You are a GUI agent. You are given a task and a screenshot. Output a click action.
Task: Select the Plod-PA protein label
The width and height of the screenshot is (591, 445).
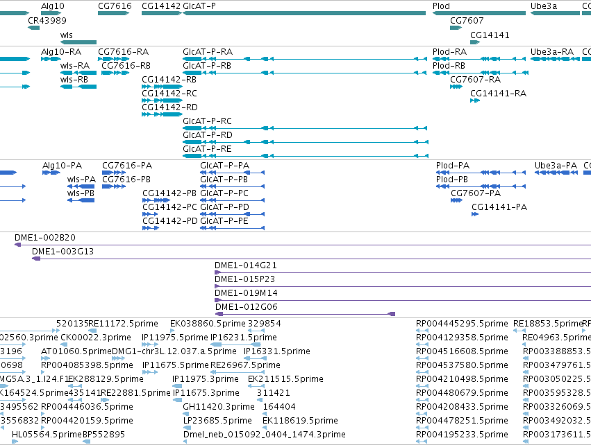click(x=453, y=166)
